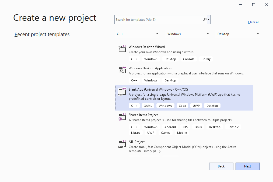
Task: Focus the Search for templates field
Action: coord(158,20)
